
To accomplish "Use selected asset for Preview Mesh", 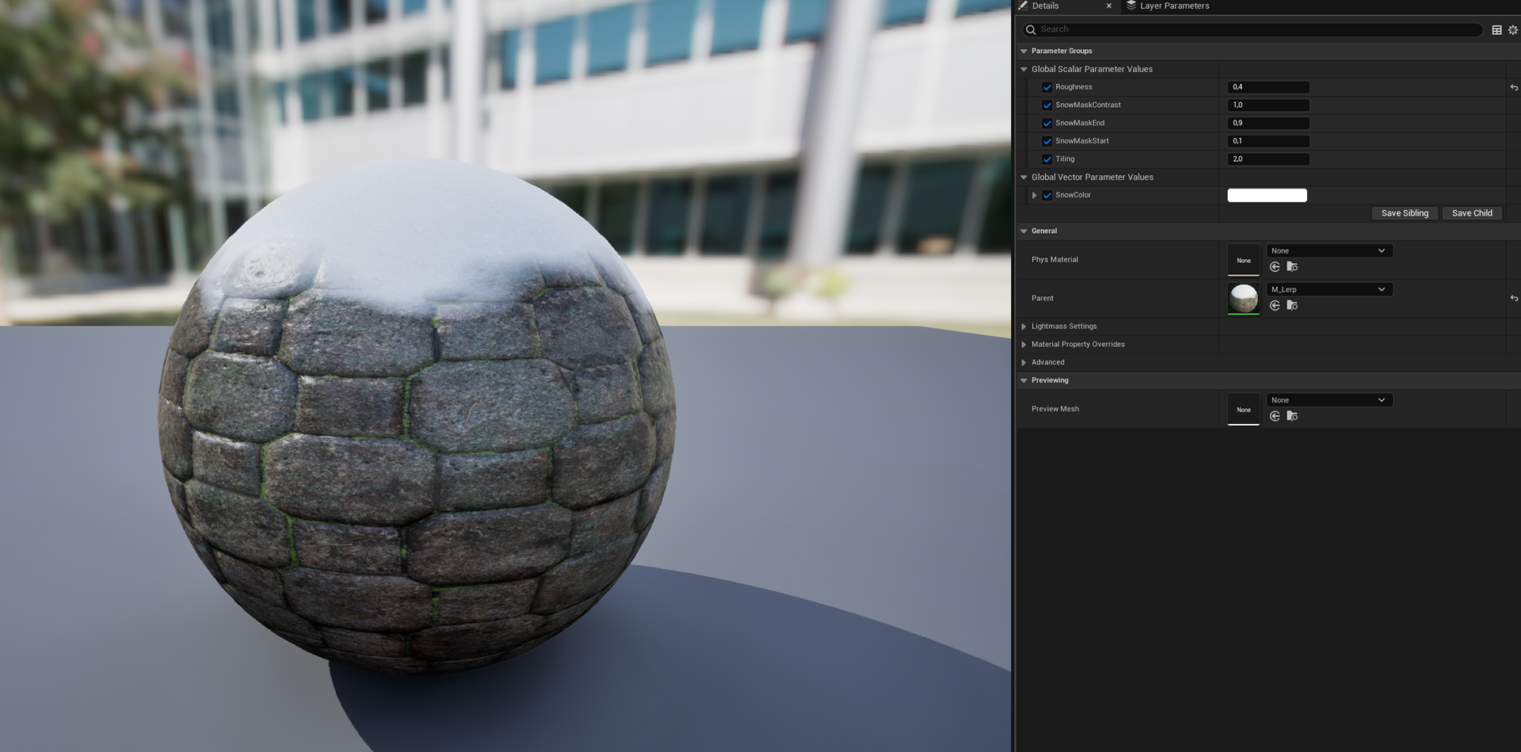I will (x=1275, y=416).
